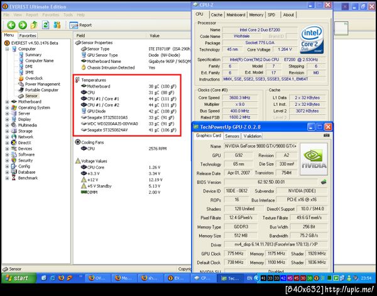Expand the Server tree node
Viewport: 377px width, 296px height.
(x=7, y=113)
